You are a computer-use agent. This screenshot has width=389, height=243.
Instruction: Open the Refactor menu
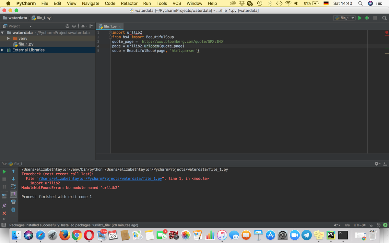[129, 3]
